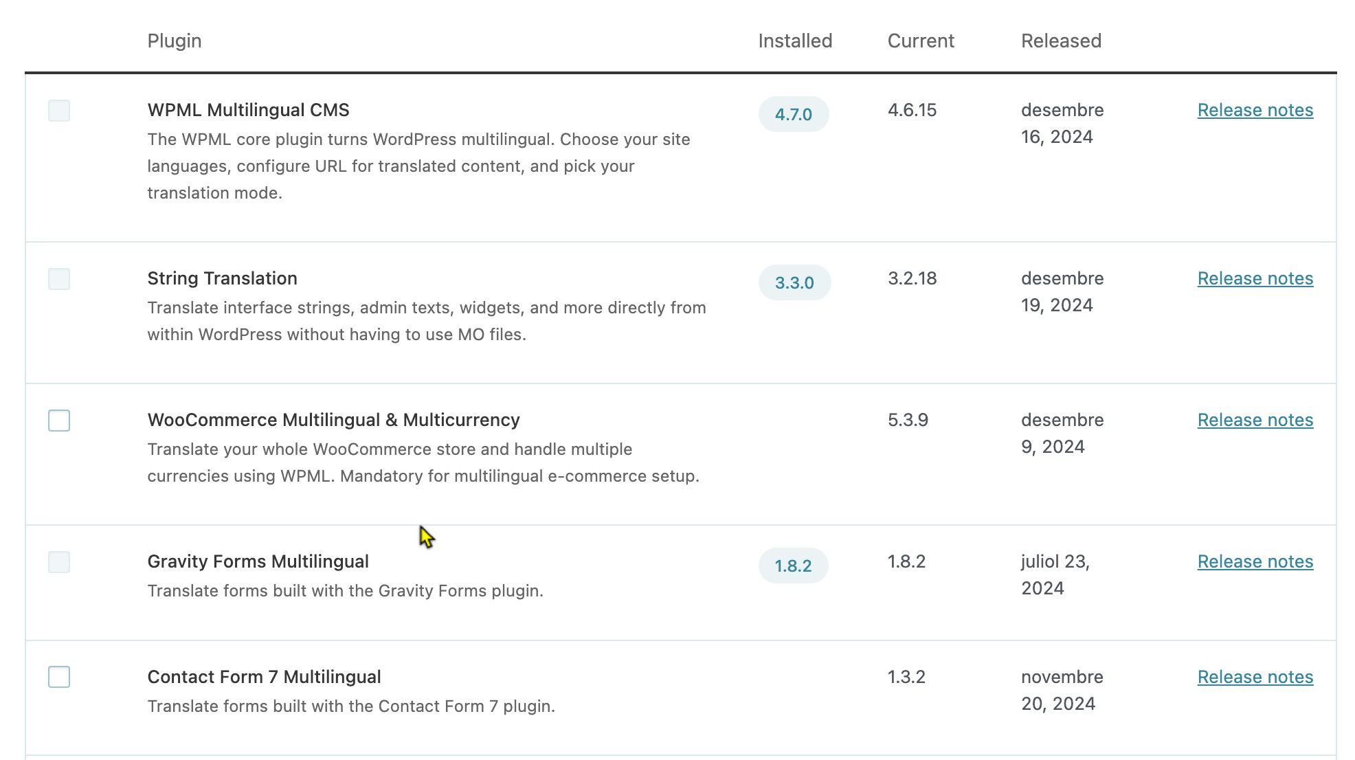Screen dimensions: 1355x760
Task: Check the WPML Multilingual CMS checkbox
Action: [59, 111]
